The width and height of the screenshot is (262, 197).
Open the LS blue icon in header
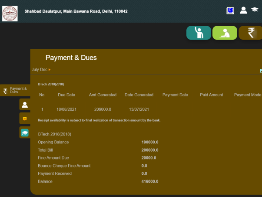coord(230,10)
